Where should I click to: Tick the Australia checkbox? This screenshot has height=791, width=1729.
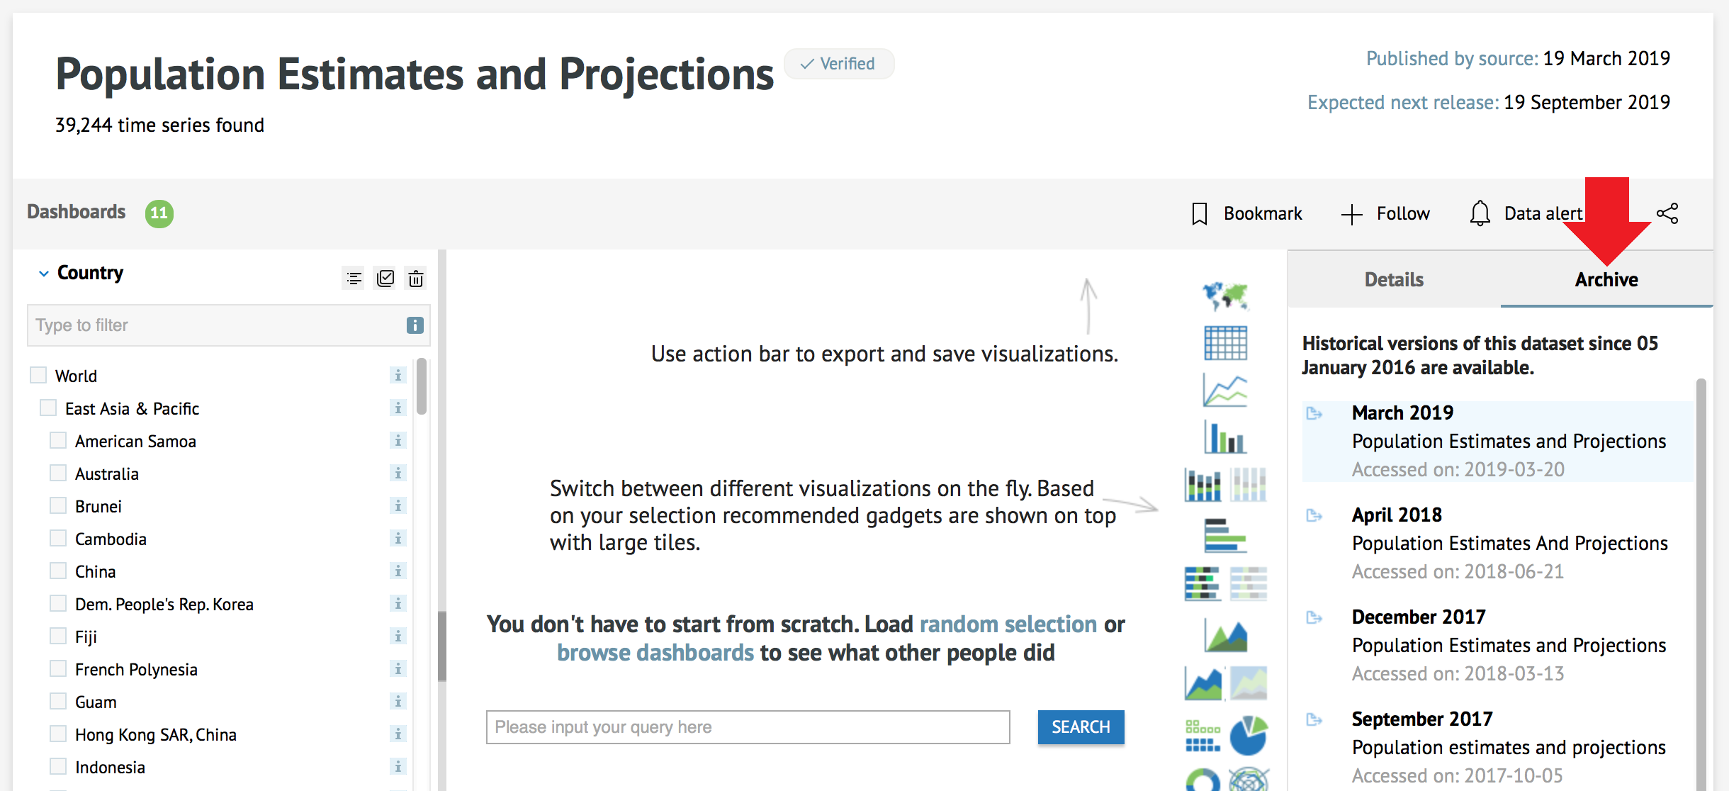pos(58,473)
